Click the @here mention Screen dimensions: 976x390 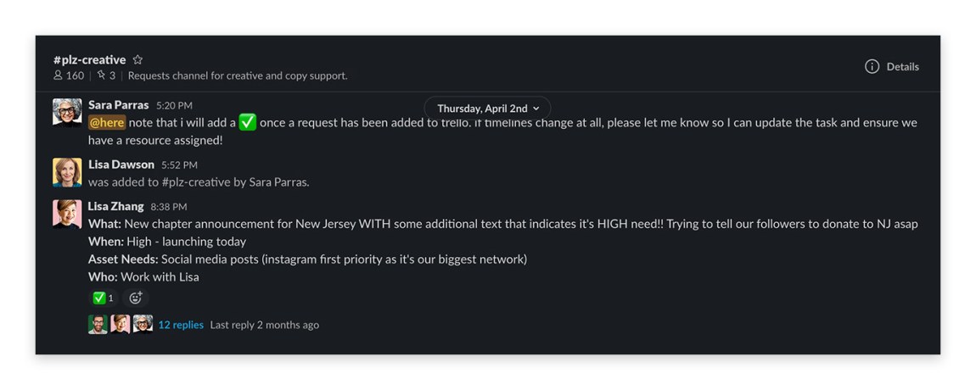point(107,123)
